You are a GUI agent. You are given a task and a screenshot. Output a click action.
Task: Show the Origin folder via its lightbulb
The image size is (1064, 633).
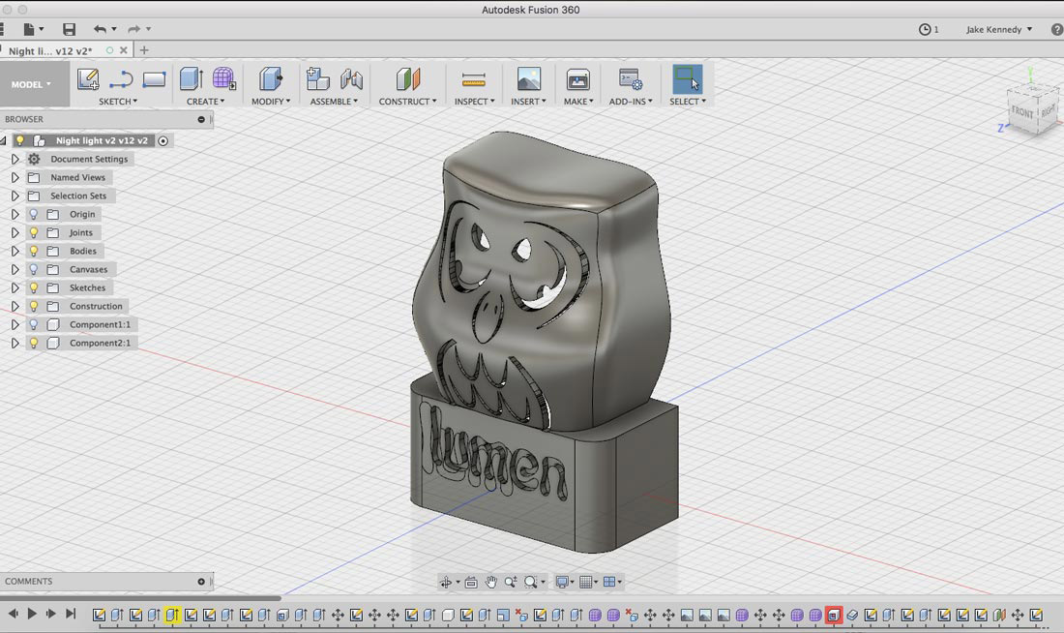34,215
